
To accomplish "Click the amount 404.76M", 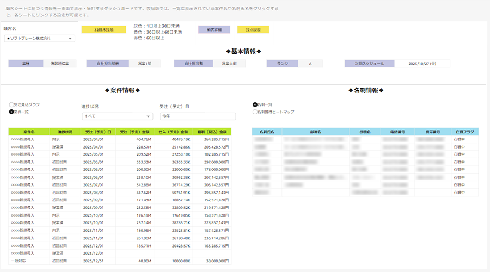I will (x=144, y=139).
